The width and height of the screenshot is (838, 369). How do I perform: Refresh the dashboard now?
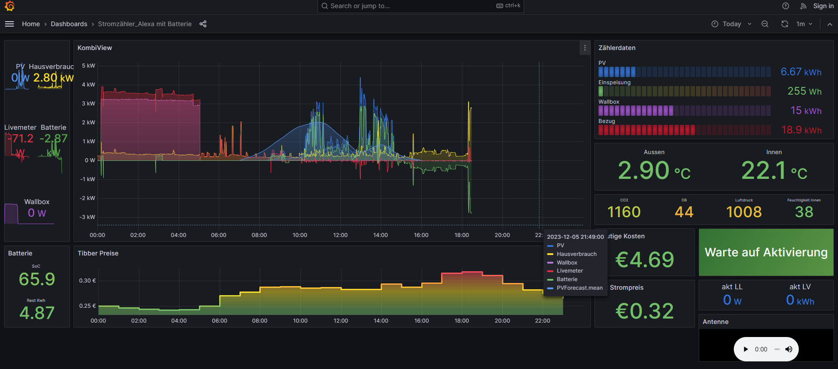pos(785,24)
